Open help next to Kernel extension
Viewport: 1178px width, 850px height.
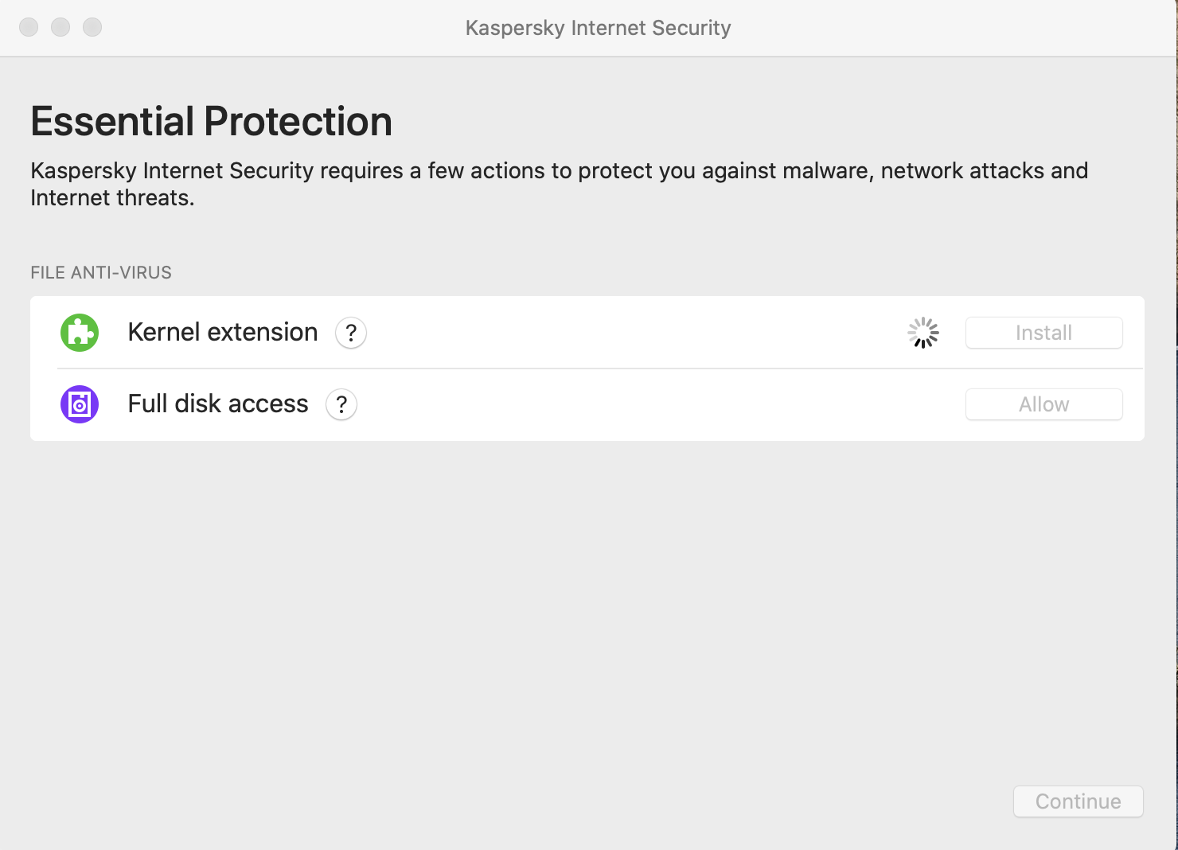[351, 333]
